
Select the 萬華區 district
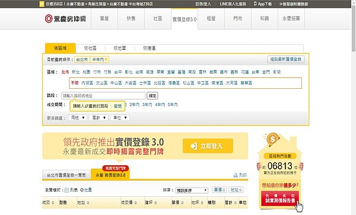point(246,83)
